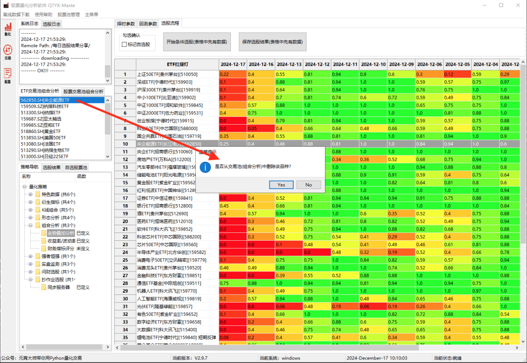
Task: Click the folder icon beside 收益率/波动率
Action: tap(44, 241)
